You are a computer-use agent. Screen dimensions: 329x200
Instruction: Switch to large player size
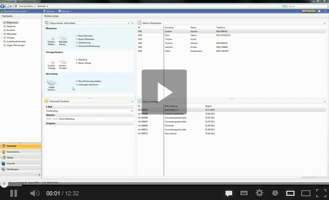[306, 193]
